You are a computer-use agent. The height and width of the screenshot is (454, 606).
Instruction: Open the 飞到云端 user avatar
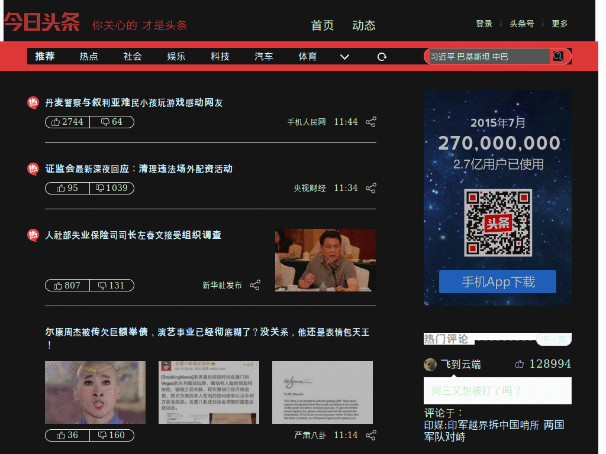point(430,364)
